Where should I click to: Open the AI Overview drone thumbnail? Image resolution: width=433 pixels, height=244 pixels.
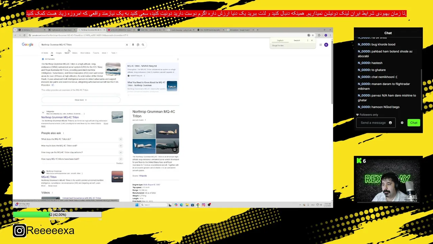[113, 69]
